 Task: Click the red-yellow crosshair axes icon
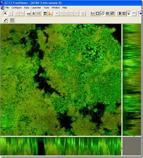point(50,14)
